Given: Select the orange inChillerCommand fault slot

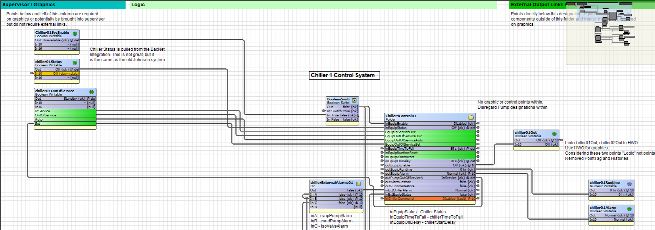Looking at the screenshot, I should tap(430, 199).
